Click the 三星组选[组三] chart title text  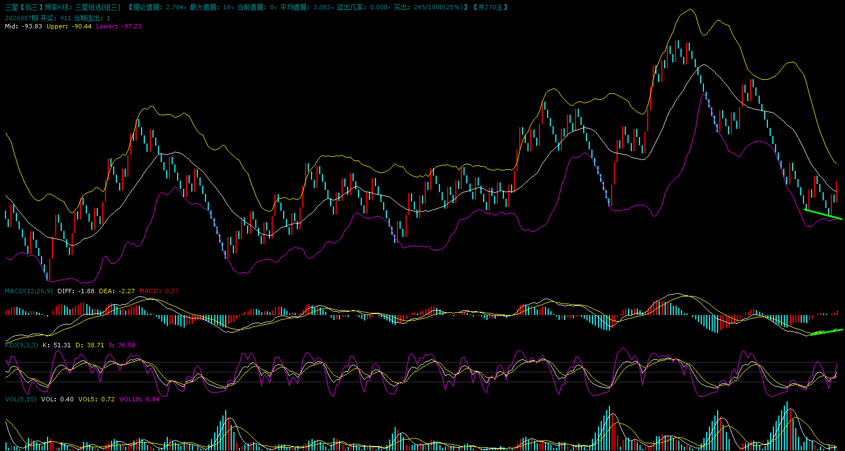tap(97, 7)
